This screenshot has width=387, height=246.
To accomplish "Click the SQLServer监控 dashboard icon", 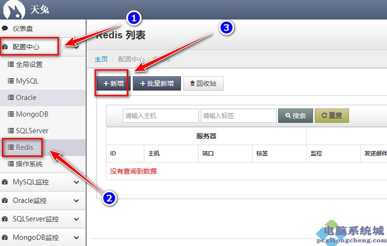I will click(5, 219).
